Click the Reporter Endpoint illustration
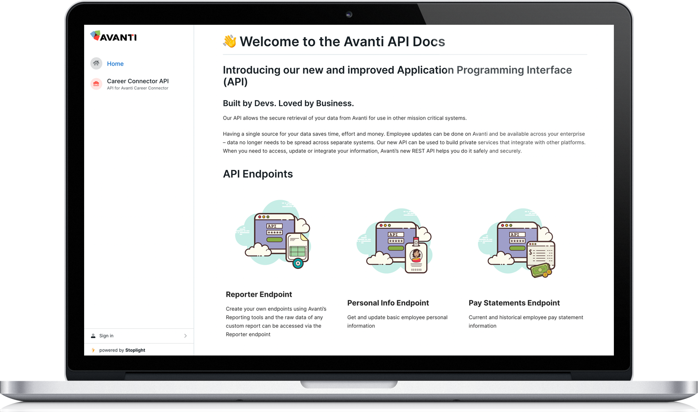Viewport: 698px width, 412px height. (273, 234)
